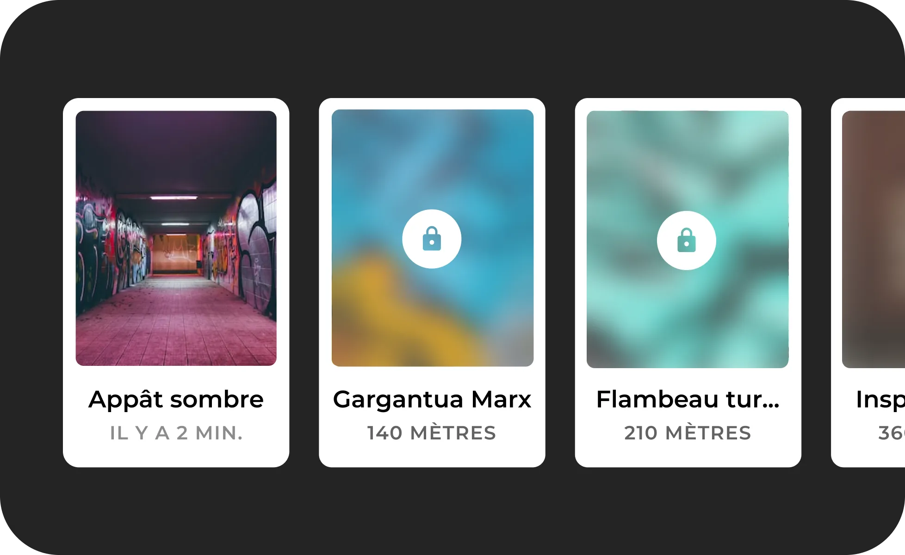
Task: Select the Gargantua Marx card
Action: coord(432,283)
